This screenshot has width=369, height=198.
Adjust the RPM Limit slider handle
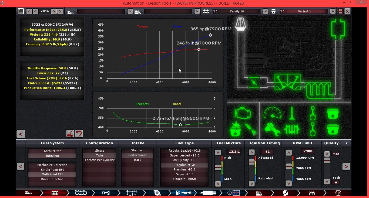point(289,166)
